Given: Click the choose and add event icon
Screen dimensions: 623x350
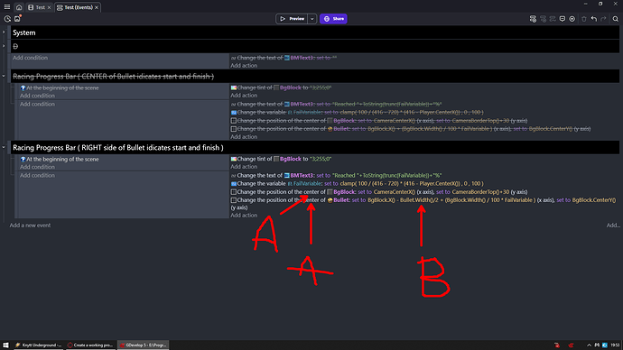Looking at the screenshot, I should coord(572,19).
